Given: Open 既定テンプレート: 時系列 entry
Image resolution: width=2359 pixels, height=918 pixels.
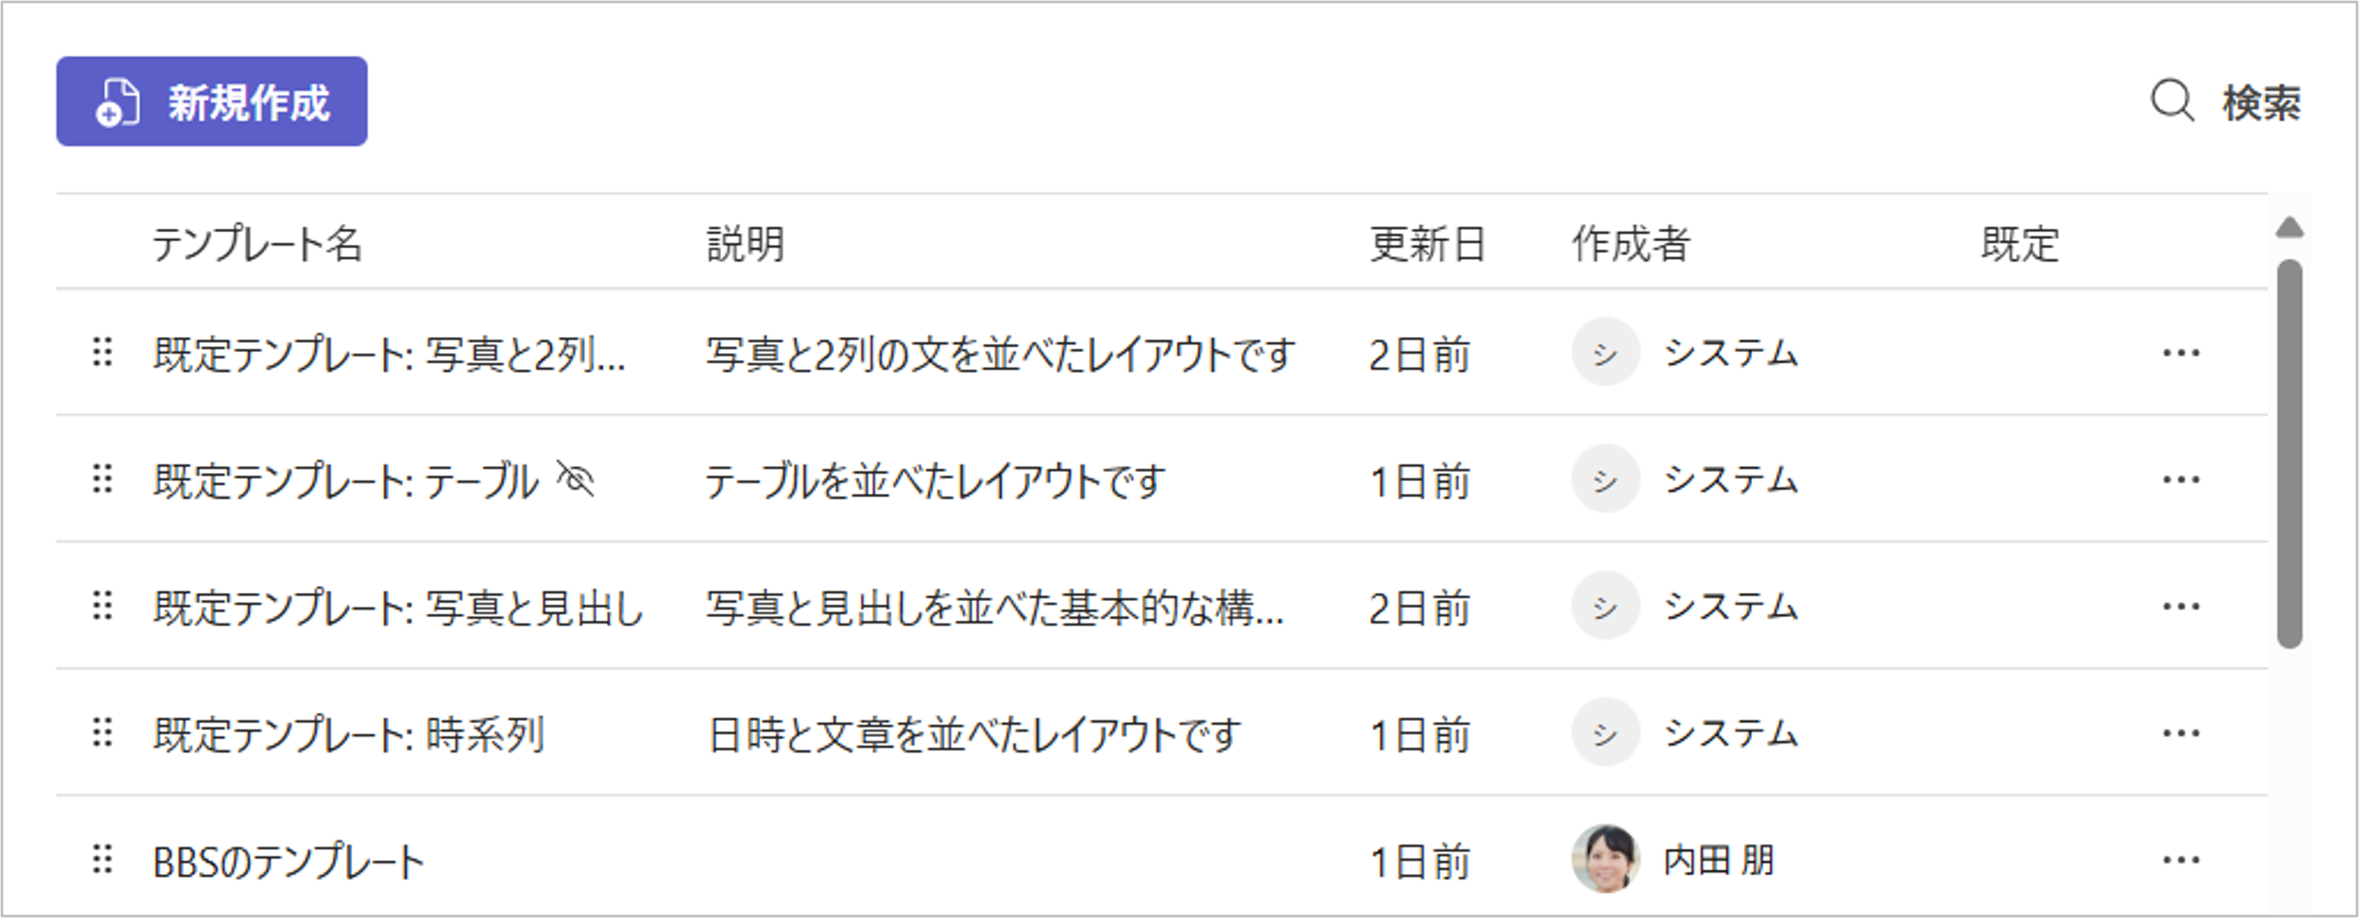Looking at the screenshot, I should pyautogui.click(x=349, y=734).
